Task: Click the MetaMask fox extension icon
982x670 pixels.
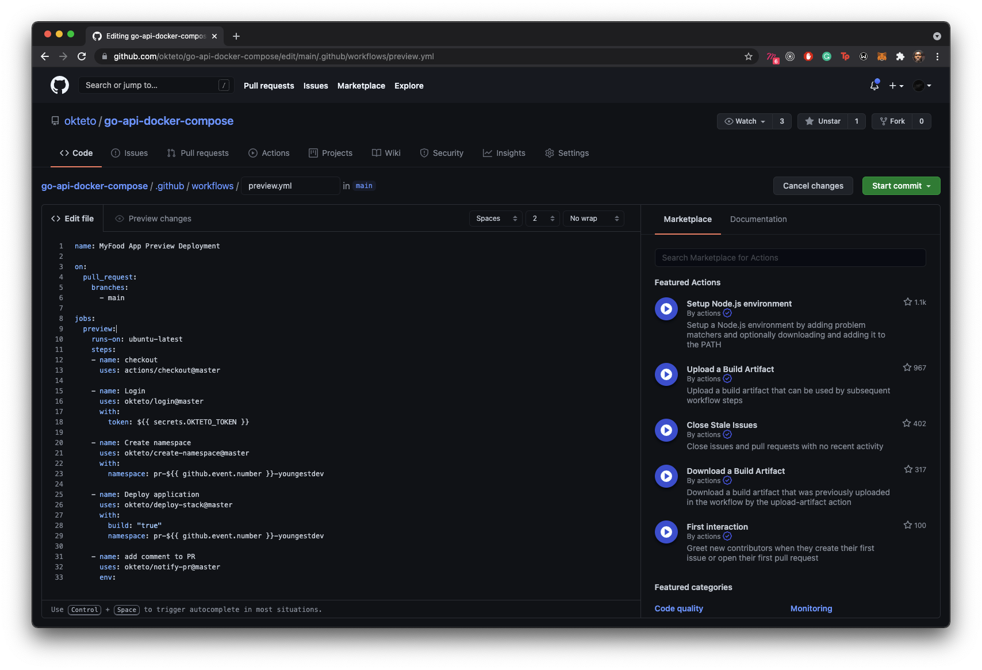Action: [882, 56]
